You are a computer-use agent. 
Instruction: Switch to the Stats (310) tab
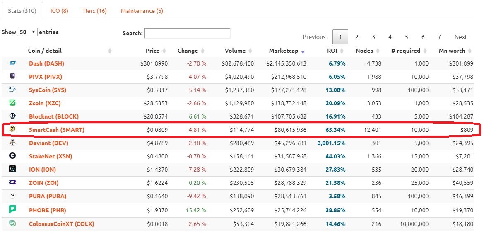point(22,11)
